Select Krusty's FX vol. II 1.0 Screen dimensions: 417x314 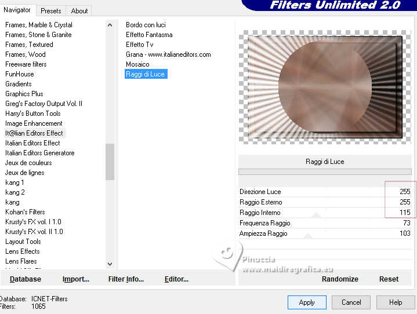(x=34, y=231)
